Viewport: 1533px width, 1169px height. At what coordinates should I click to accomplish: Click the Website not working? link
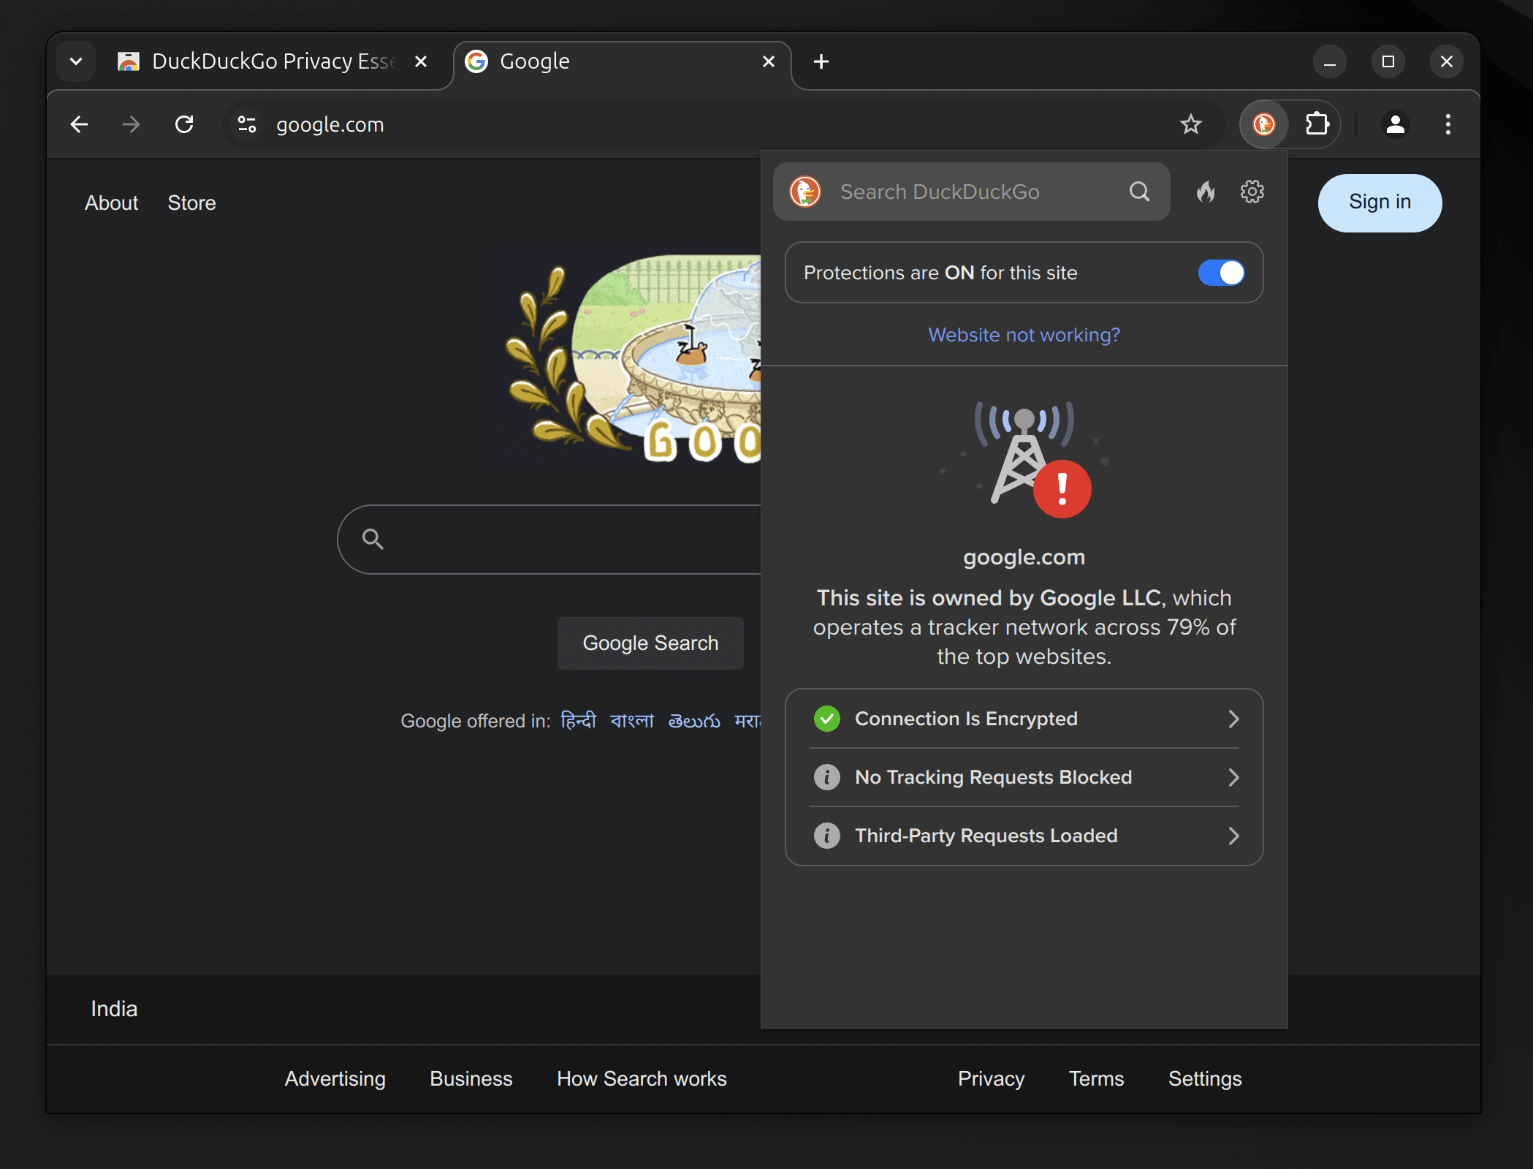(1024, 334)
